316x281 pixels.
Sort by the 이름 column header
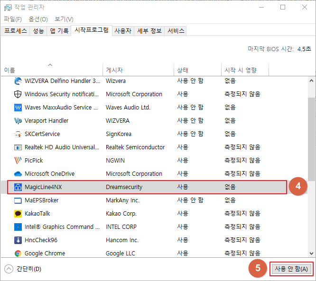[52, 70]
